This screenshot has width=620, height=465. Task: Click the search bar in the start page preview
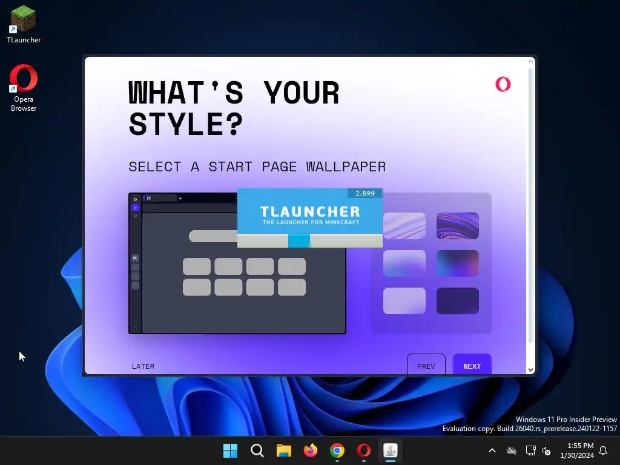(x=213, y=237)
